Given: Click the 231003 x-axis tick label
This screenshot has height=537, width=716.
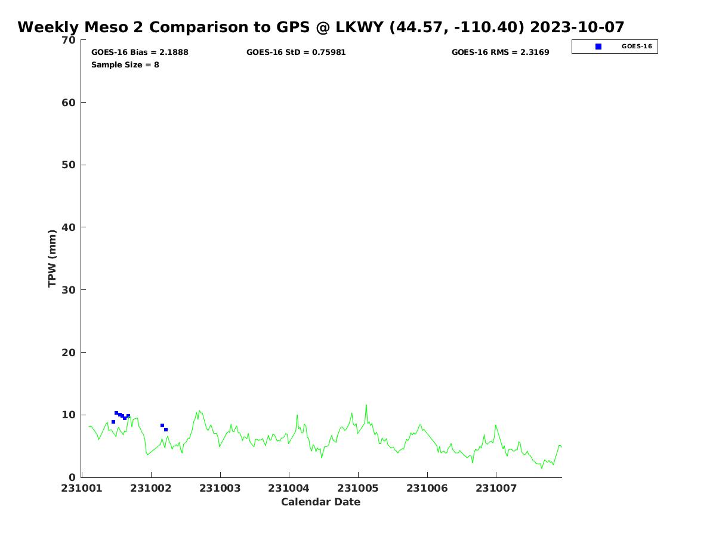Looking at the screenshot, I should point(220,488).
